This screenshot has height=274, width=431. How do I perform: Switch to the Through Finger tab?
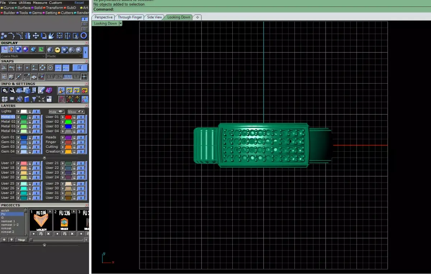click(130, 17)
